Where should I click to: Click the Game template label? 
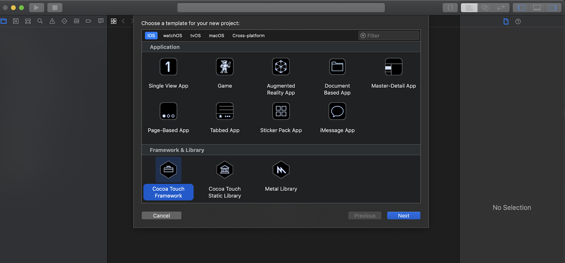coord(225,86)
